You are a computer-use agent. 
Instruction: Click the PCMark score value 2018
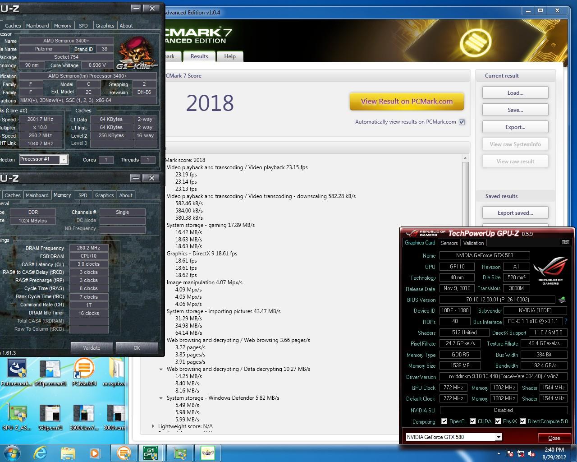(x=210, y=103)
